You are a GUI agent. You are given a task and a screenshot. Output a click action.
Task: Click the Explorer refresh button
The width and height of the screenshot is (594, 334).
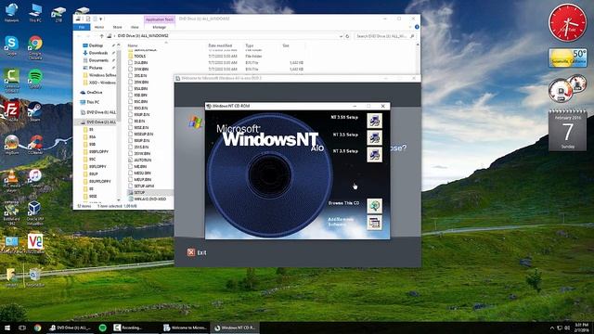pyautogui.click(x=347, y=36)
